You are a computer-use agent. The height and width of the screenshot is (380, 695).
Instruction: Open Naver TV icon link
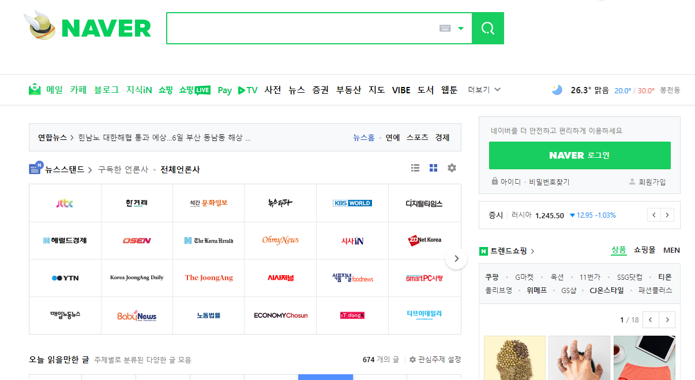tap(247, 90)
